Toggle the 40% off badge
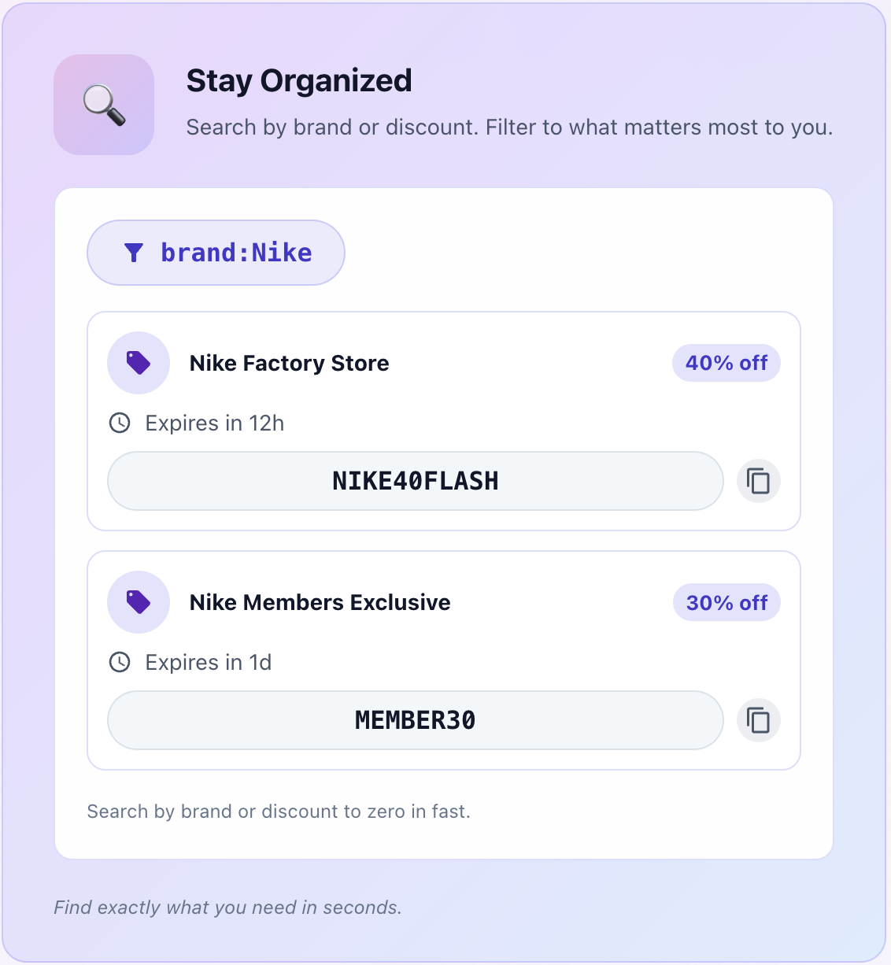The image size is (891, 965). click(726, 363)
